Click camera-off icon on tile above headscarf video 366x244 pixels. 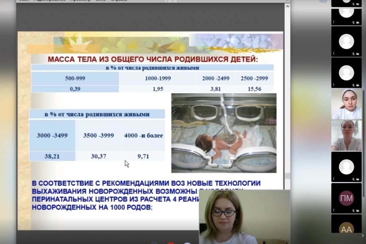tap(358, 85)
